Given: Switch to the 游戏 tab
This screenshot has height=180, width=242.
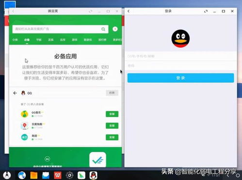Looking at the screenshot, I should coord(75,40).
